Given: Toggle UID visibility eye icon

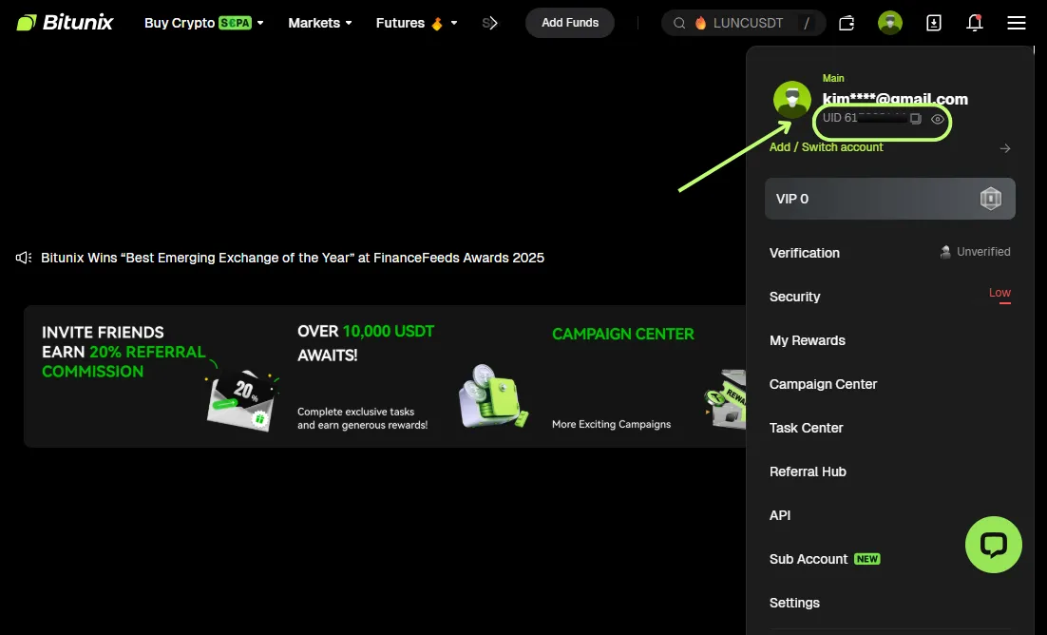Looking at the screenshot, I should click(x=938, y=119).
